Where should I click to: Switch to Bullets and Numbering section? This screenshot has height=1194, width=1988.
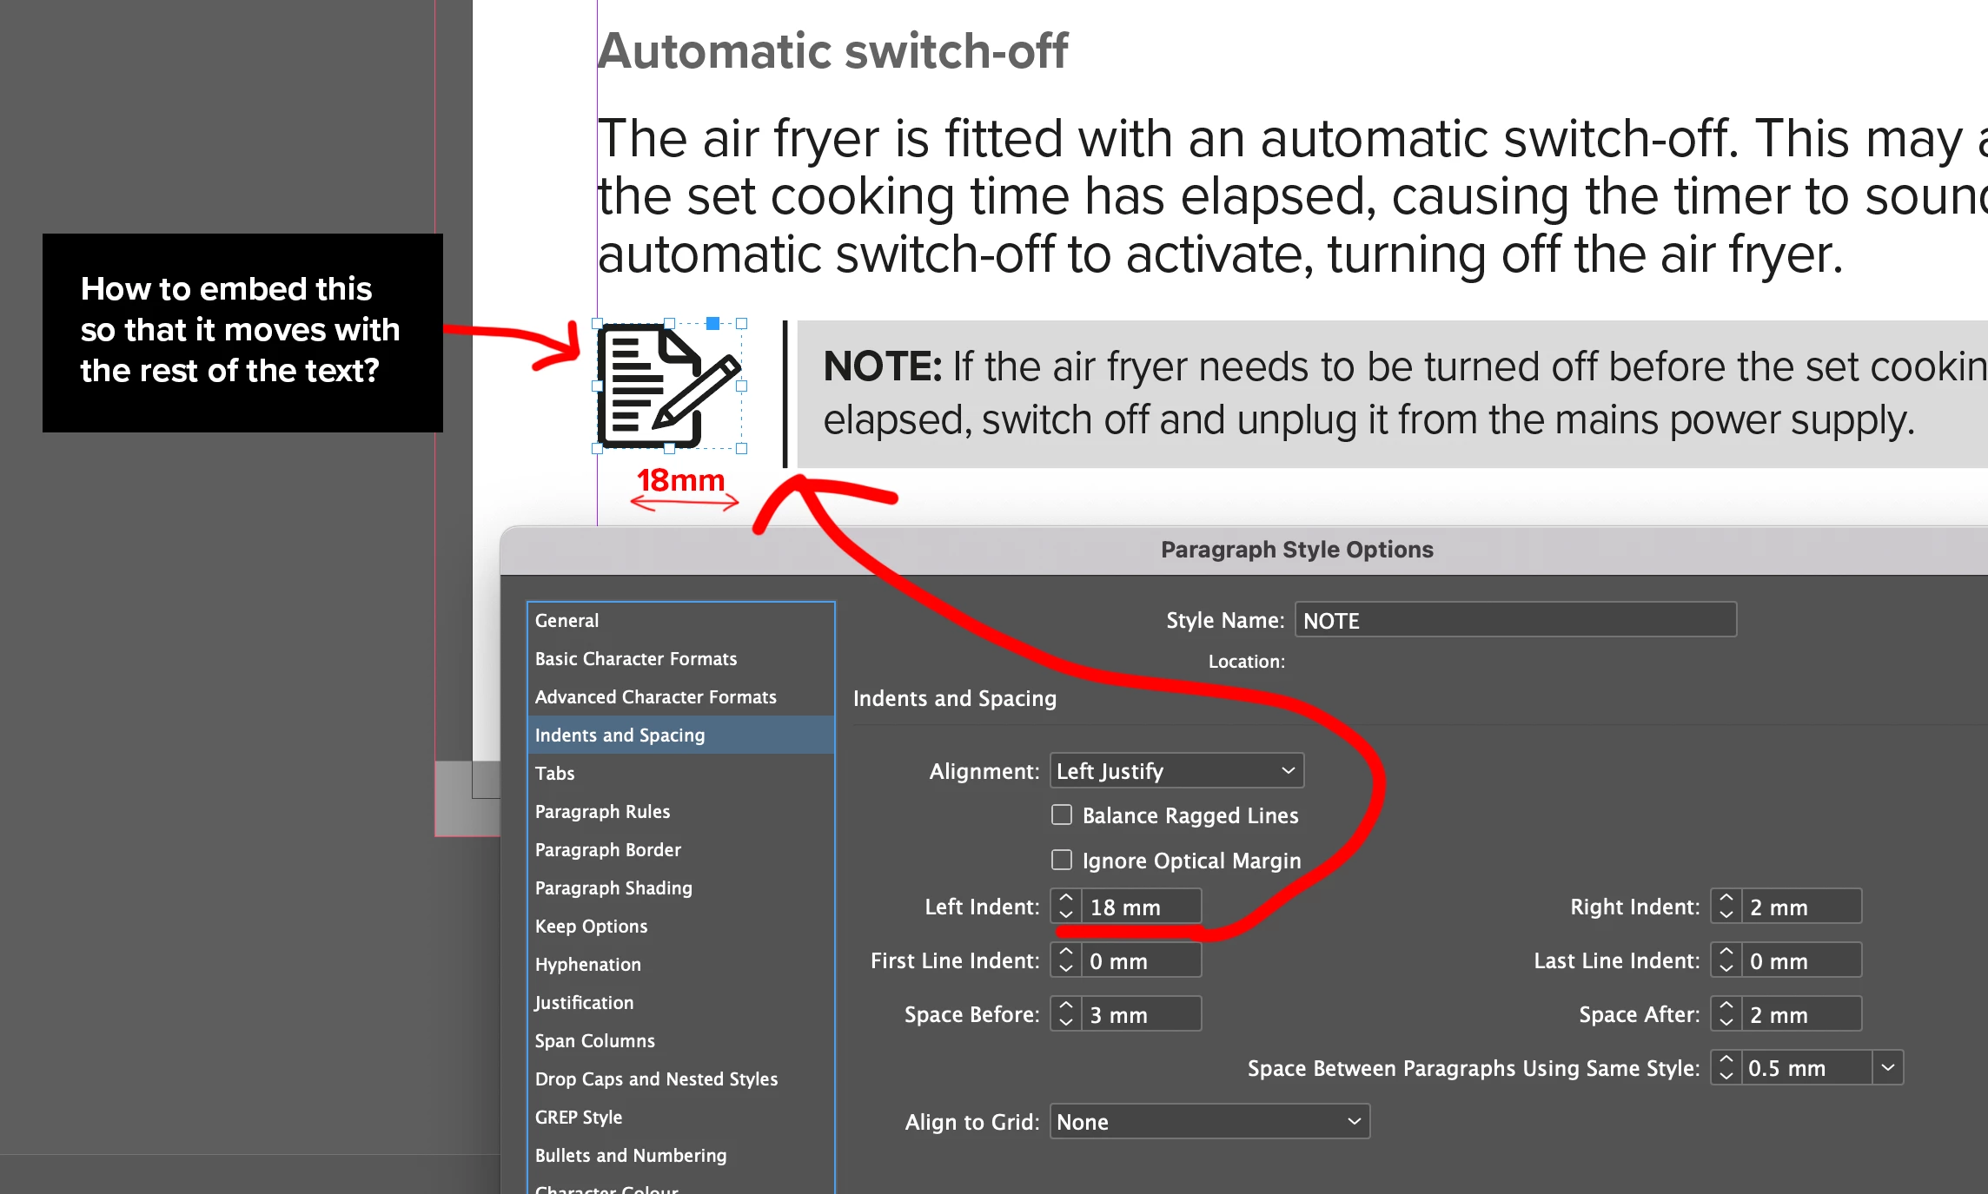631,1155
